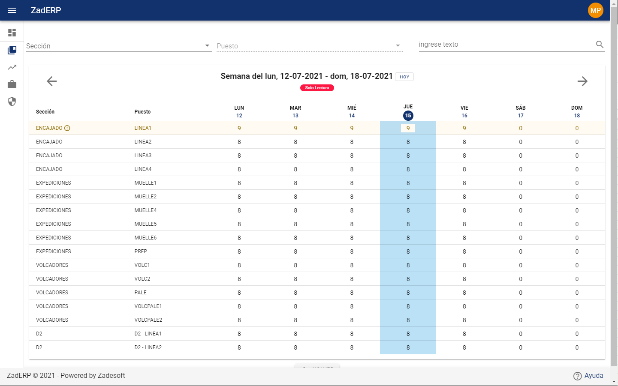This screenshot has width=618, height=386.
Task: Click the Puesto column header
Action: coord(142,112)
